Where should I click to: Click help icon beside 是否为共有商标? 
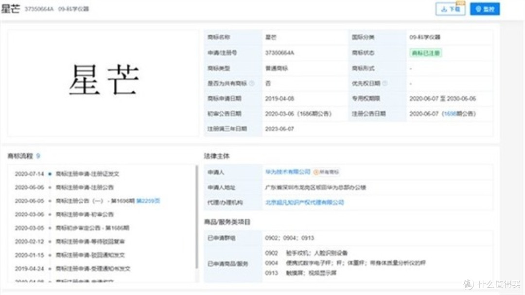point(251,84)
